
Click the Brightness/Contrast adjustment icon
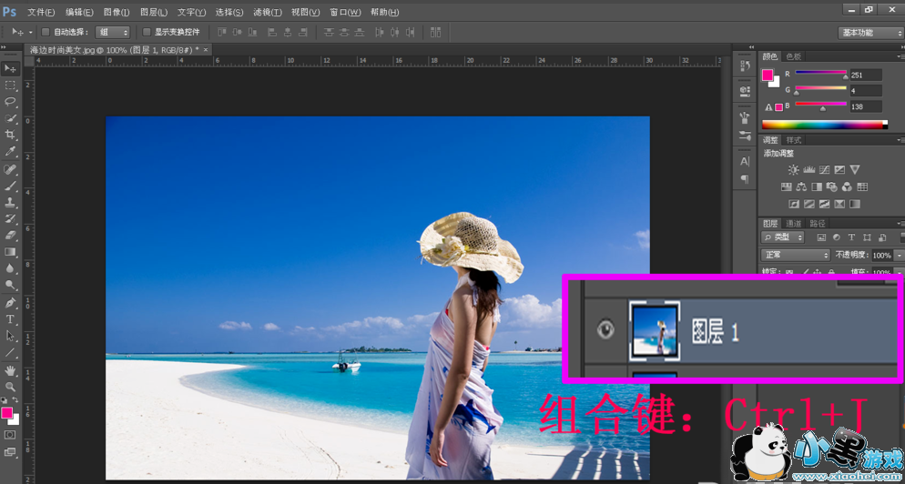coord(794,170)
